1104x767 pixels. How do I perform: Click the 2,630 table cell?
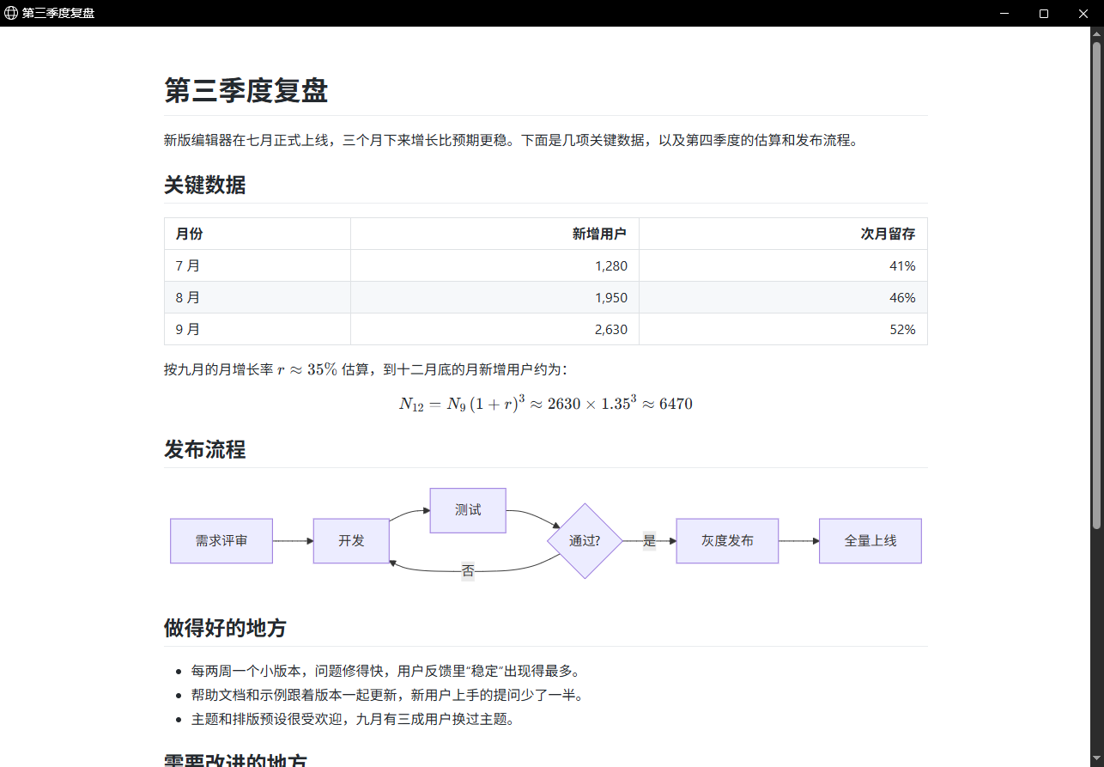[494, 329]
